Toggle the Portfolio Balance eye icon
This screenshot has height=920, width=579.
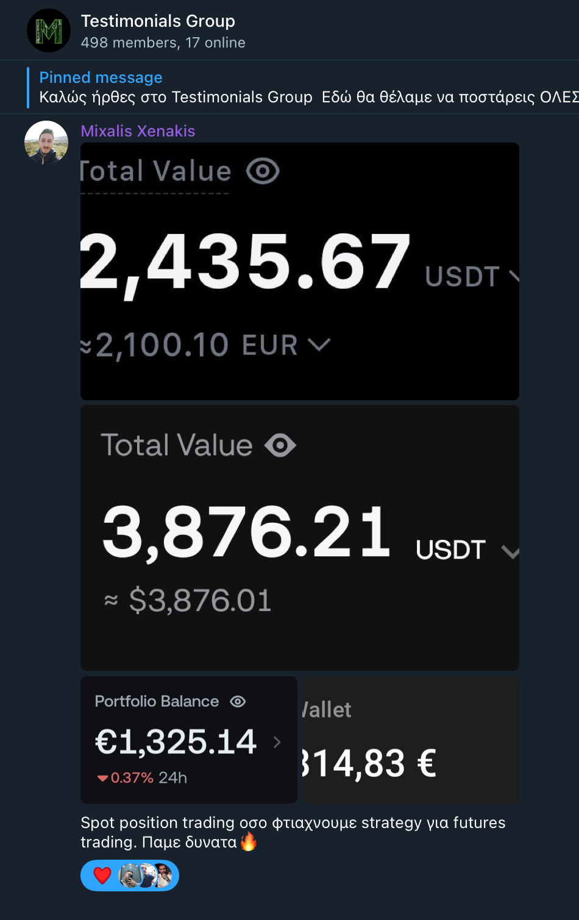tap(238, 702)
